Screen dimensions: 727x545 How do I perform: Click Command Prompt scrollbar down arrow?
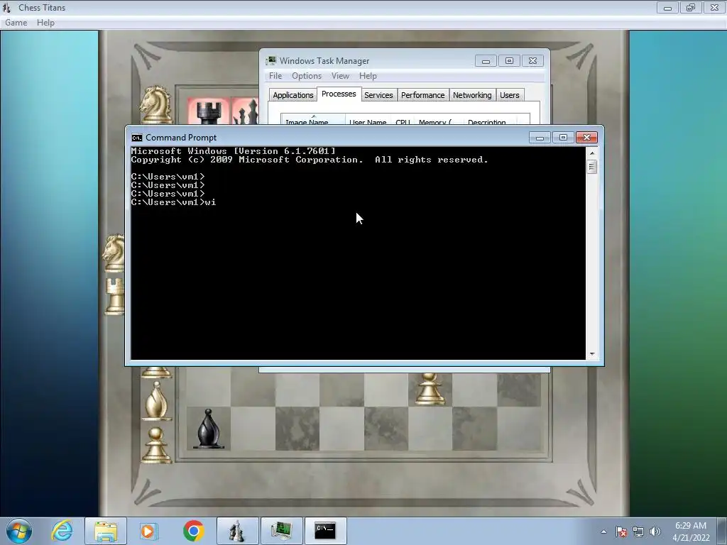pyautogui.click(x=591, y=354)
